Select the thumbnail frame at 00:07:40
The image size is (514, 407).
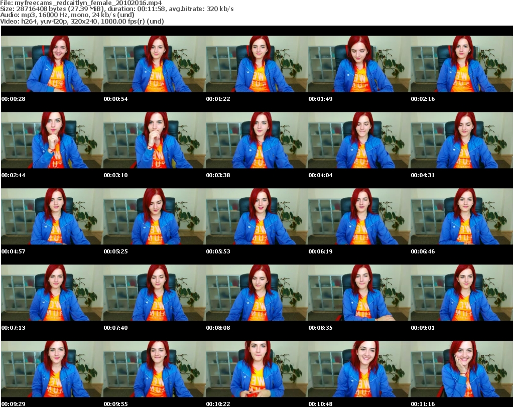point(155,293)
